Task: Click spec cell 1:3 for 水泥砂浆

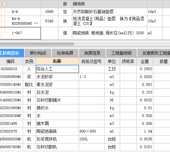Action: click(x=92, y=77)
